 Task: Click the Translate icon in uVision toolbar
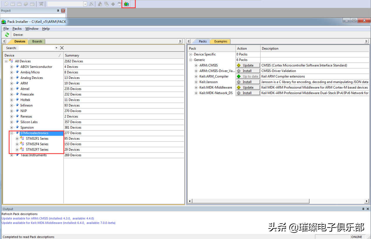coord(6,4)
